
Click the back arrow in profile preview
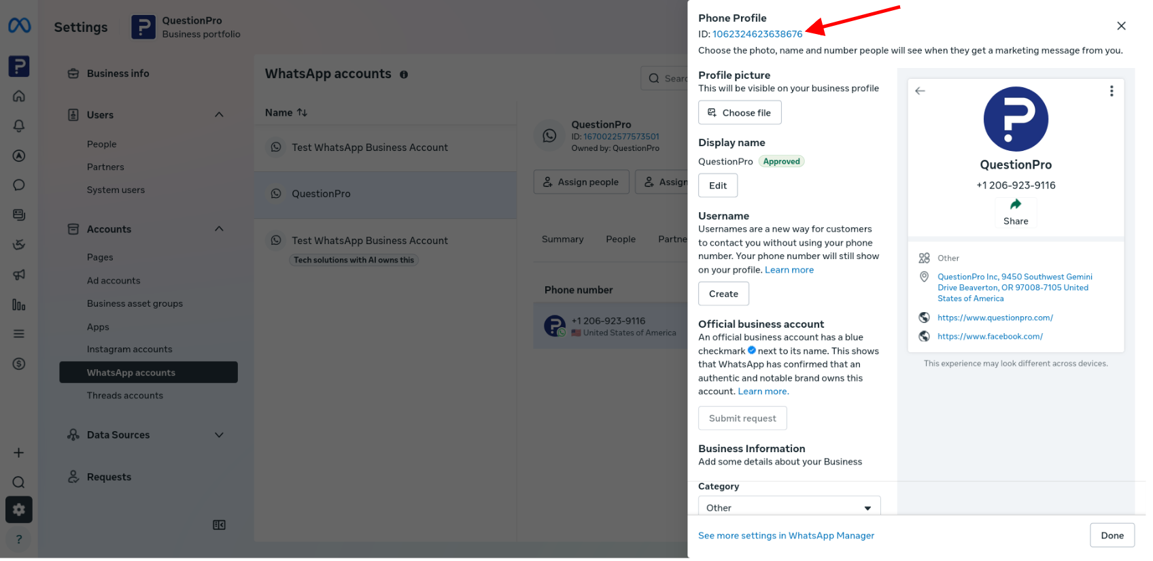point(920,91)
